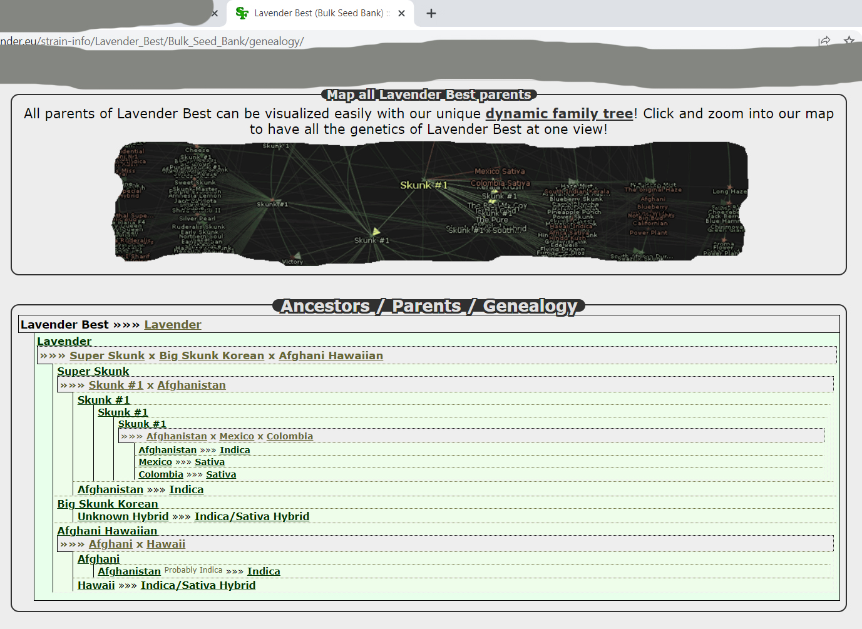Screen dimensions: 862x629
Task: Open Afghani in the Afghani Hawaiian cross row
Action: click(x=111, y=544)
